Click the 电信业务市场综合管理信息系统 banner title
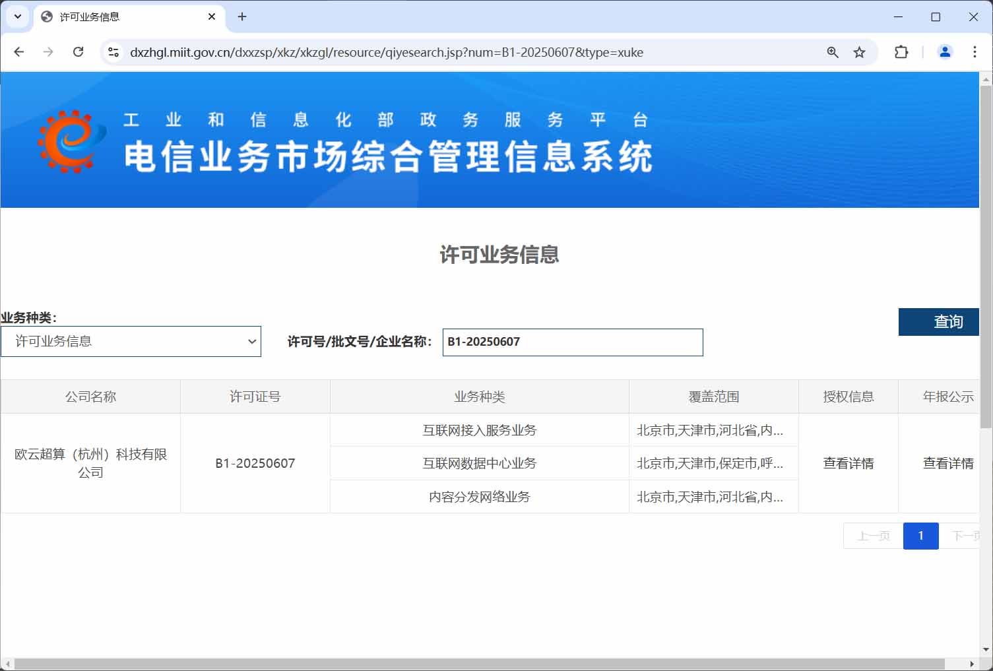Image resolution: width=993 pixels, height=671 pixels. point(389,157)
